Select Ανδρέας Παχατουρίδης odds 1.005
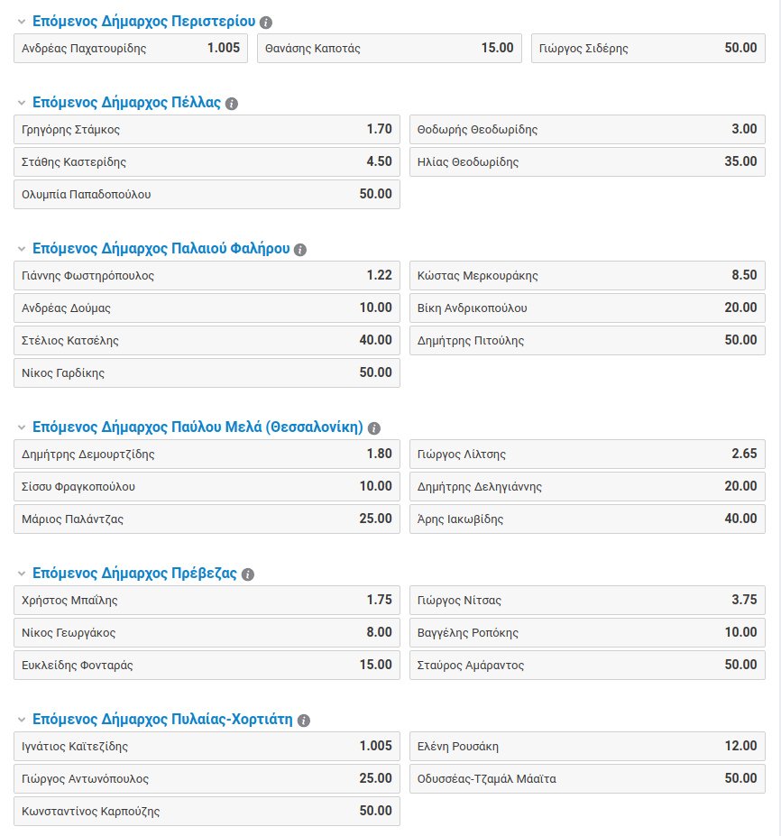This screenshot has width=781, height=836. tap(131, 48)
